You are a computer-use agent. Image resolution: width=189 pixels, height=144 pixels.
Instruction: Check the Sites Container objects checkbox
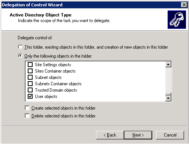coord(30,71)
